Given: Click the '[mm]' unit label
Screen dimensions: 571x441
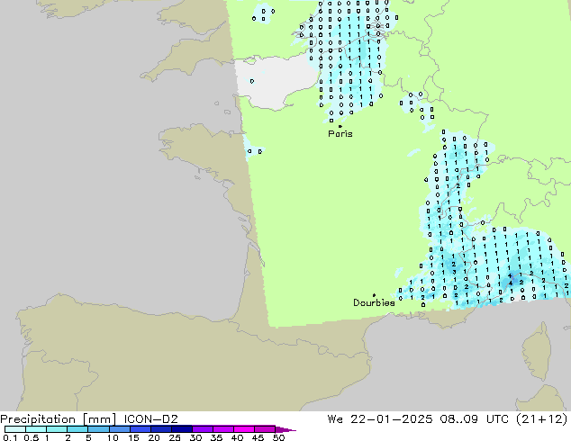Looking at the screenshot, I should [100, 419].
